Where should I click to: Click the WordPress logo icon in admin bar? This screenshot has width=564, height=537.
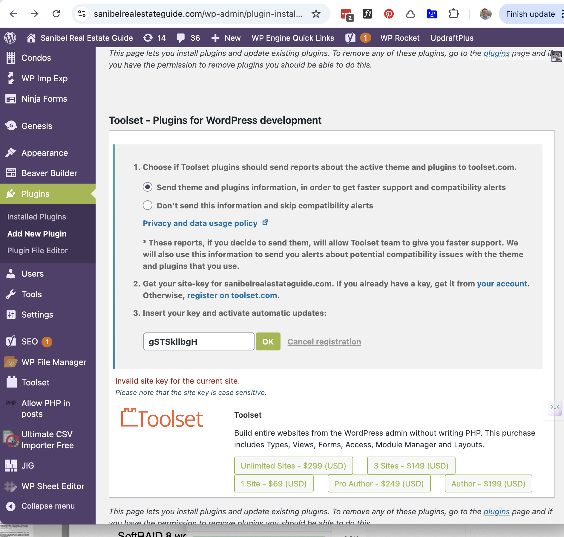[x=10, y=38]
